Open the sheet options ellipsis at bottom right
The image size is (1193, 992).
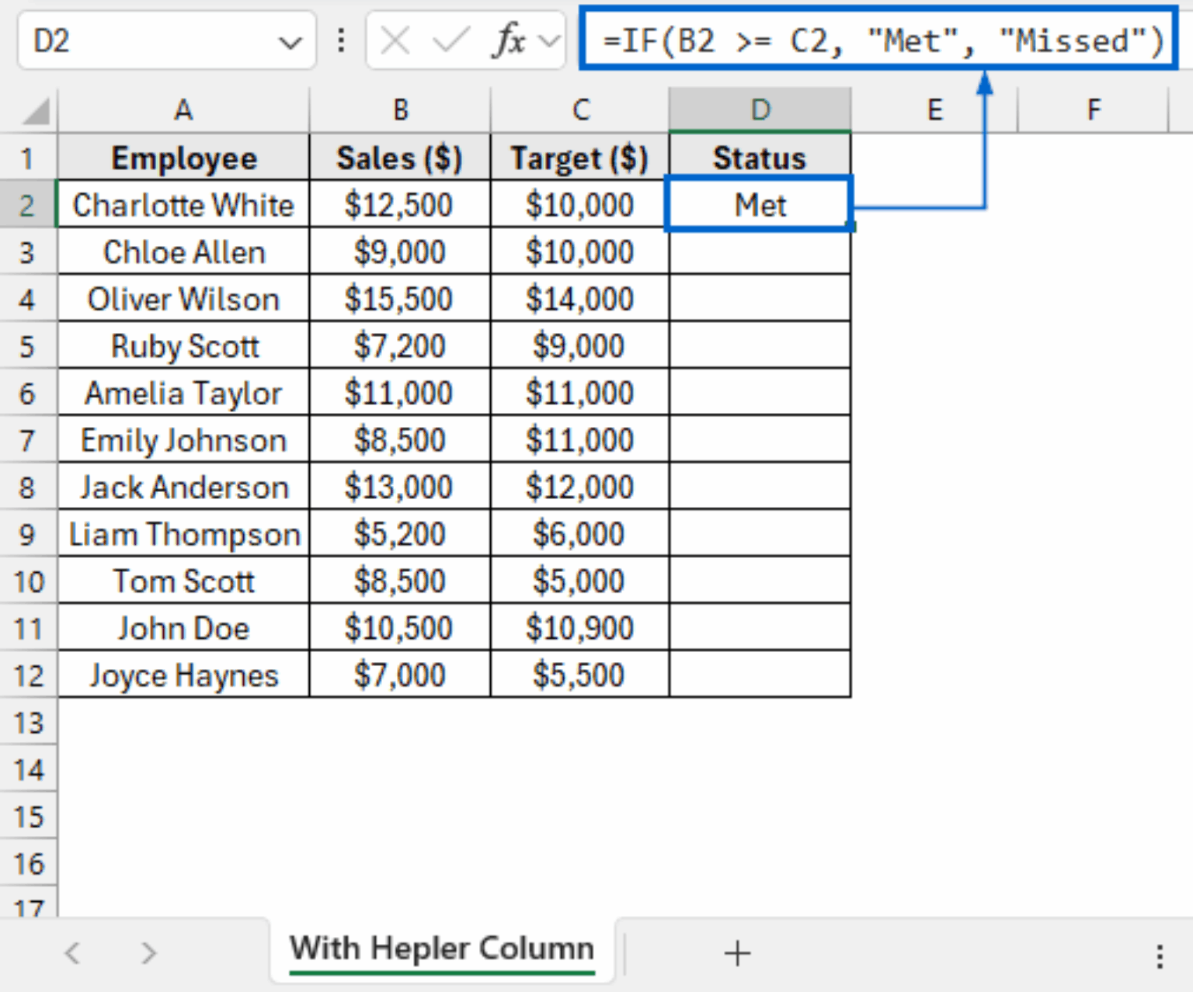pos(1158,952)
